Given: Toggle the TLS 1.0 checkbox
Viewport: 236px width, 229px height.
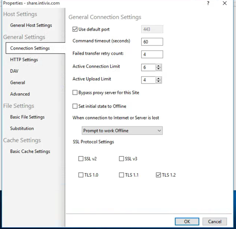Looking at the screenshot, I should point(81,175).
